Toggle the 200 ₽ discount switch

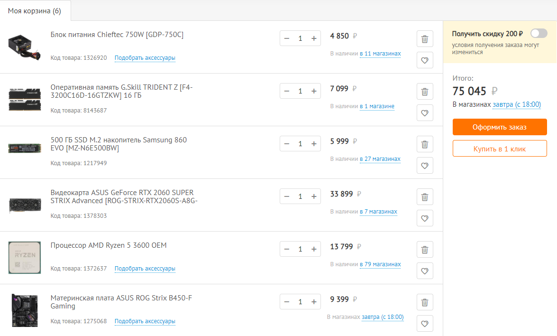click(x=539, y=33)
